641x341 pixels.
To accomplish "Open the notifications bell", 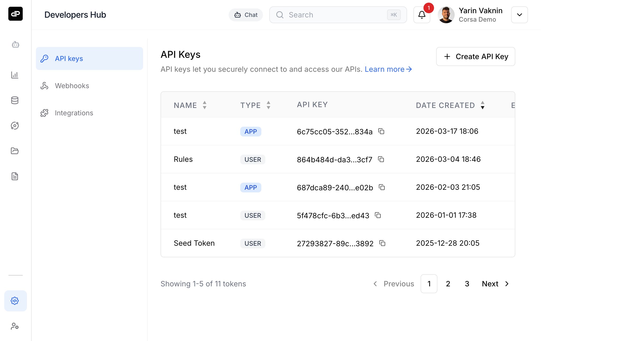I will [x=422, y=15].
